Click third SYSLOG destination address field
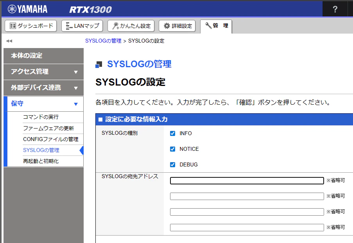 click(x=247, y=212)
